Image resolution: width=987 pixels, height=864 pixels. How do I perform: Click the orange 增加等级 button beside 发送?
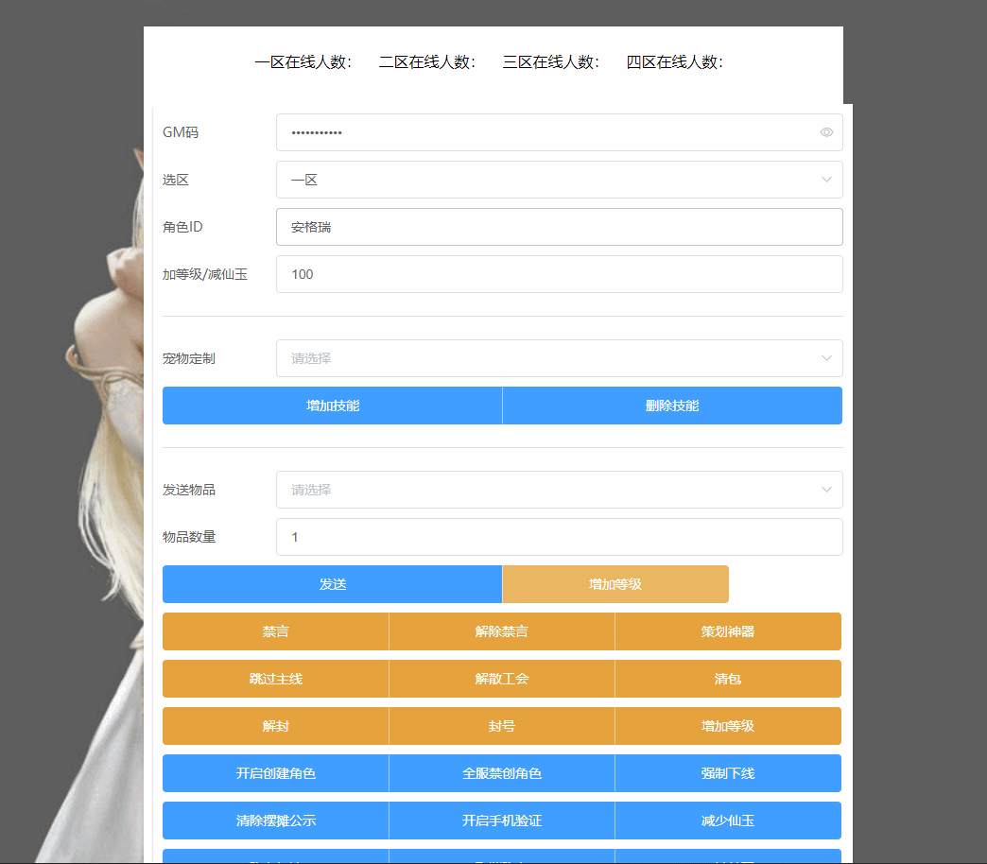pyautogui.click(x=615, y=584)
